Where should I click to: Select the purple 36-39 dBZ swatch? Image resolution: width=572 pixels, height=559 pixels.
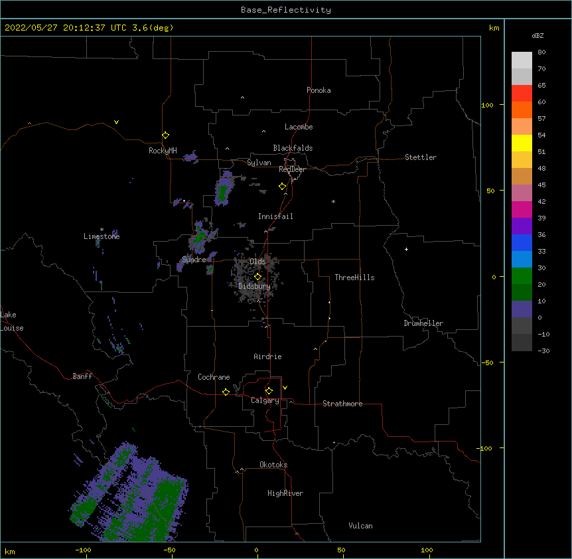click(x=522, y=226)
